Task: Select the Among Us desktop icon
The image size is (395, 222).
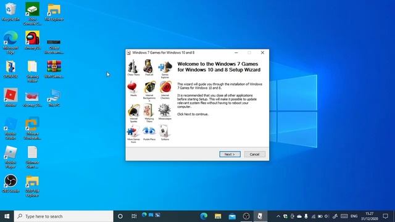Action: (x=32, y=40)
